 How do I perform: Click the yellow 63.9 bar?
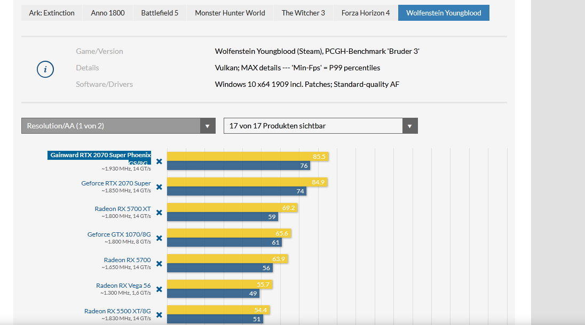click(227, 259)
